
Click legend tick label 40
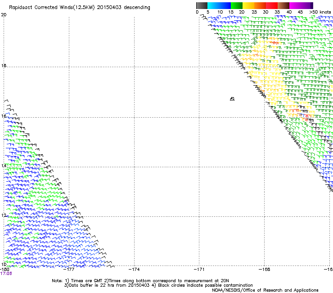tap(289, 12)
